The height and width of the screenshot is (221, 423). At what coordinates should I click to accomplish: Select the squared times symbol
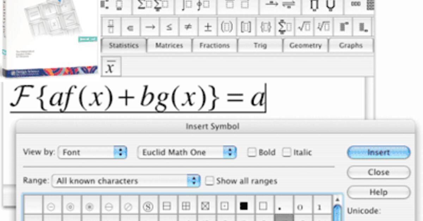(x=205, y=207)
